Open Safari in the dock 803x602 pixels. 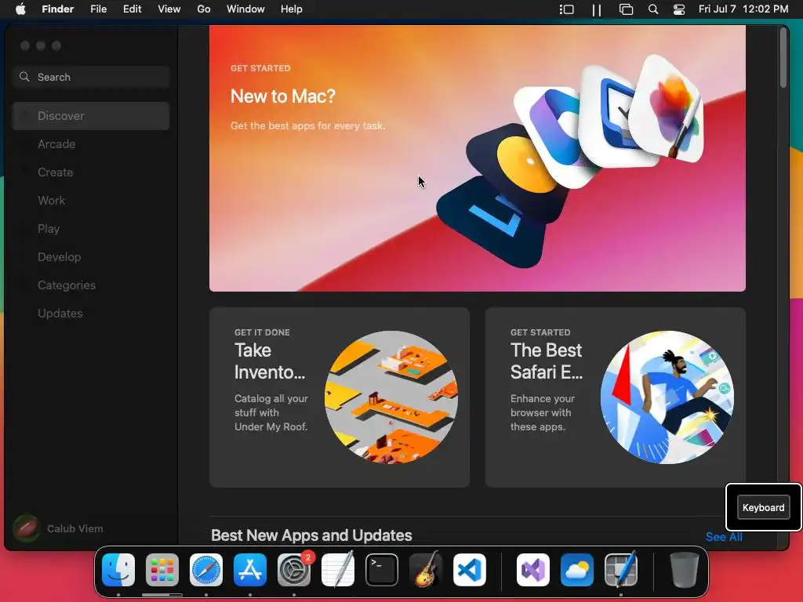[206, 570]
